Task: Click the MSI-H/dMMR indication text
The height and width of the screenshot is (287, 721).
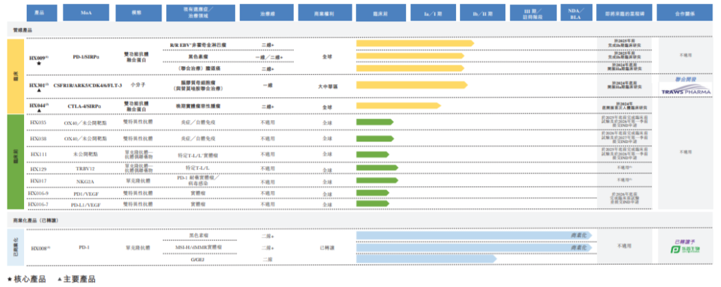Action: (199, 248)
